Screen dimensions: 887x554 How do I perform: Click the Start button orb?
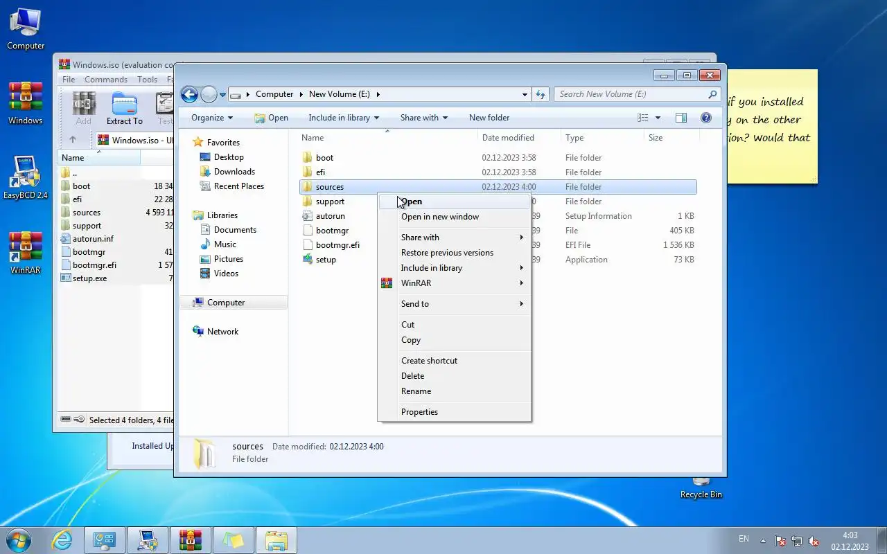[18, 540]
